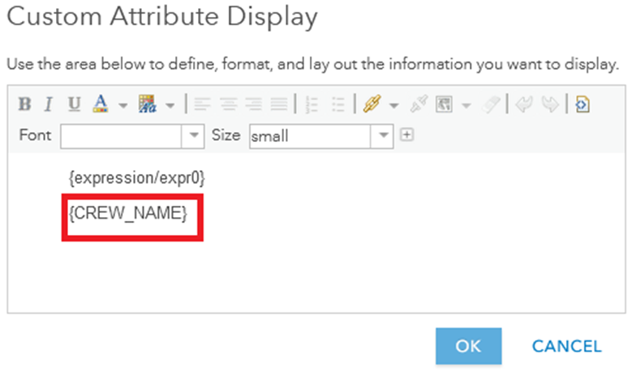Click the plus add field button

(406, 134)
